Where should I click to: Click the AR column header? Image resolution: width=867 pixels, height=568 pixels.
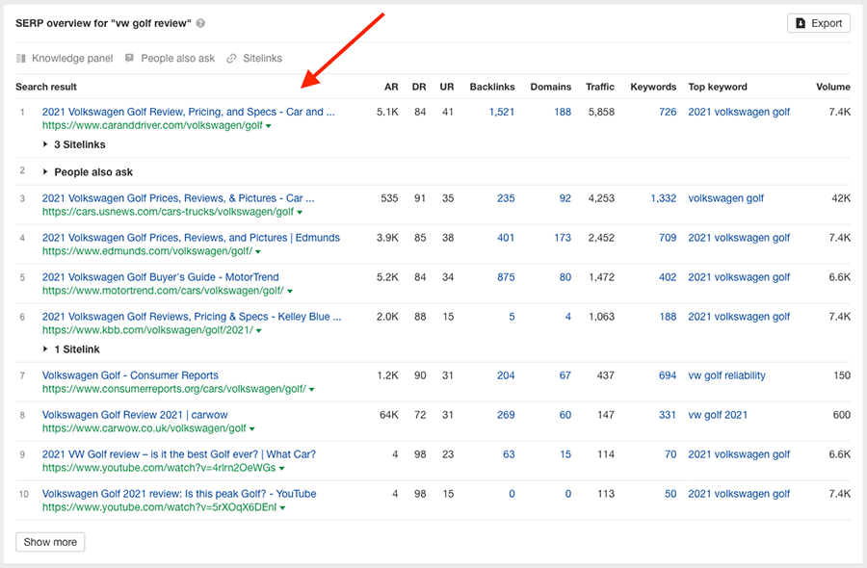coord(391,87)
